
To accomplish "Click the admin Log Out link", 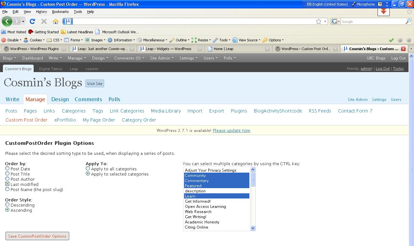I will [x=383, y=69].
